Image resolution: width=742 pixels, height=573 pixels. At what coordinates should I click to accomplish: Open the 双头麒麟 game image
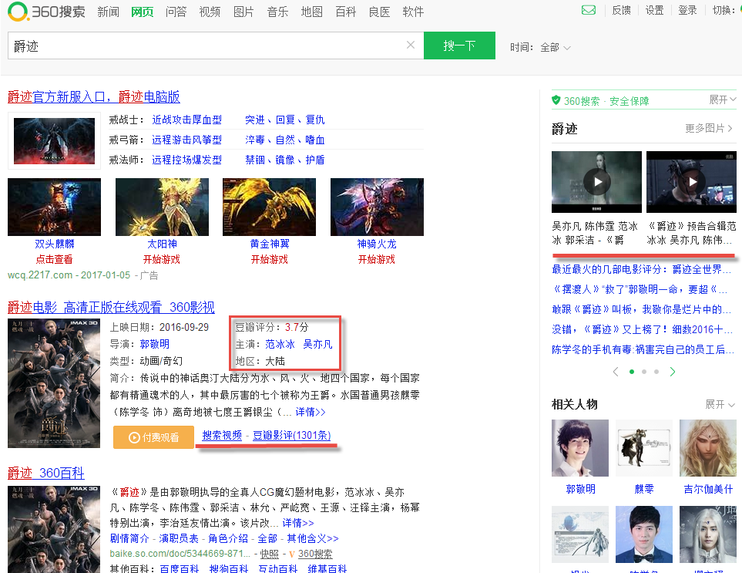(x=54, y=207)
